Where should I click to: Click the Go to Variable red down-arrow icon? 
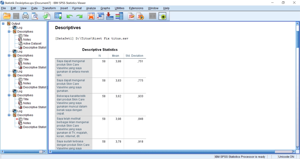(x=110, y=16)
